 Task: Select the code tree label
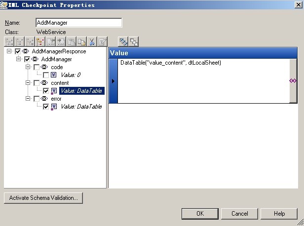click(57, 67)
